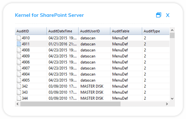This screenshot has height=119, width=186.
Task: Select the AuditTable column header
Action: pos(126,31)
